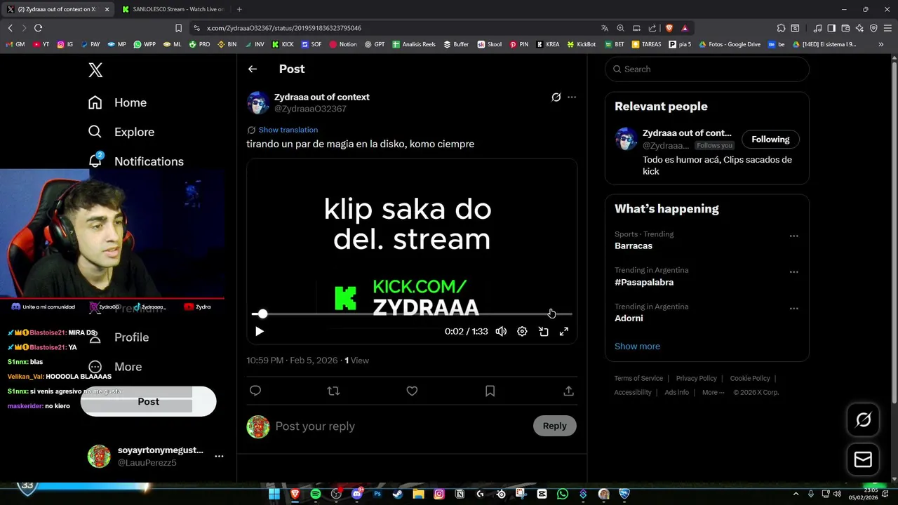The image size is (898, 505).
Task: Switch to SANLOLESCO Stream tab
Action: pyautogui.click(x=173, y=9)
